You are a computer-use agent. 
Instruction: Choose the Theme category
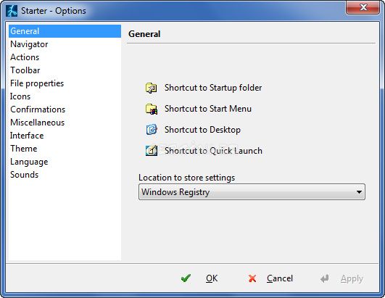tap(24, 149)
